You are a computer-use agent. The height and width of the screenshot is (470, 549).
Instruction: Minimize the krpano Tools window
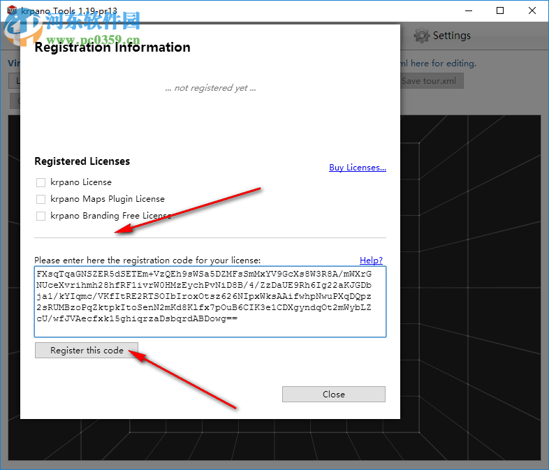(x=469, y=11)
